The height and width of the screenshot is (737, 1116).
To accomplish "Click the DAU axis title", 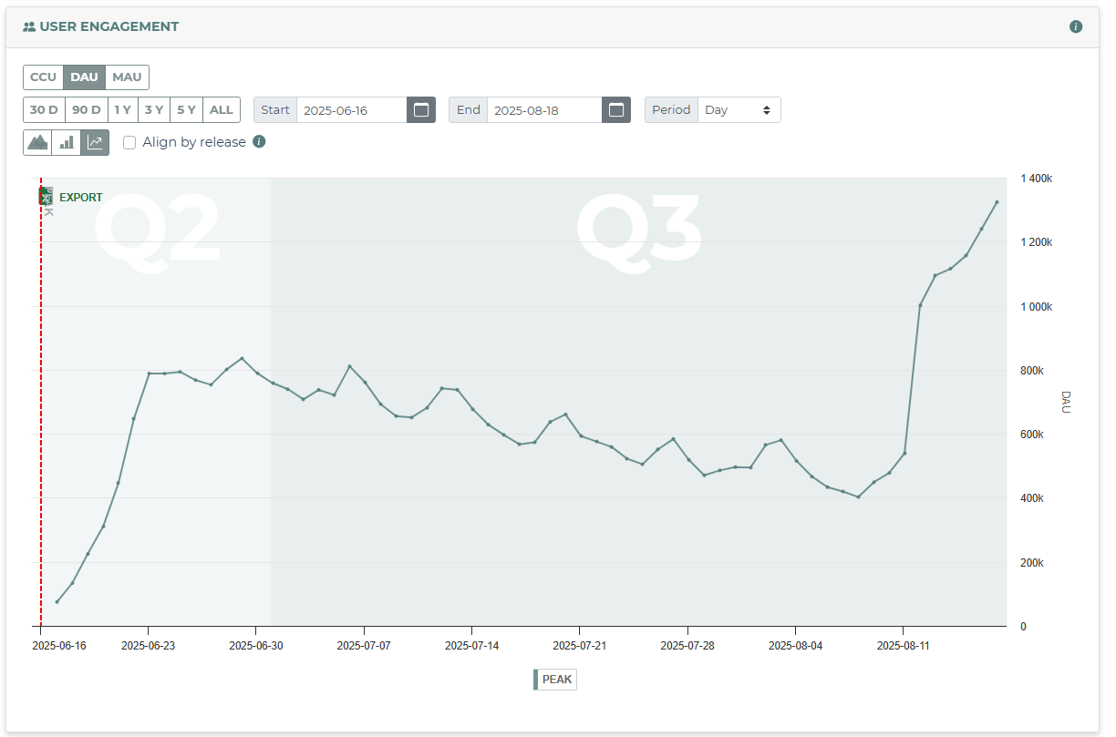I will point(1066,403).
